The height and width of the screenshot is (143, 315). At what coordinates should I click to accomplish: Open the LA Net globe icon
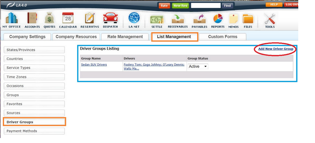point(134,19)
